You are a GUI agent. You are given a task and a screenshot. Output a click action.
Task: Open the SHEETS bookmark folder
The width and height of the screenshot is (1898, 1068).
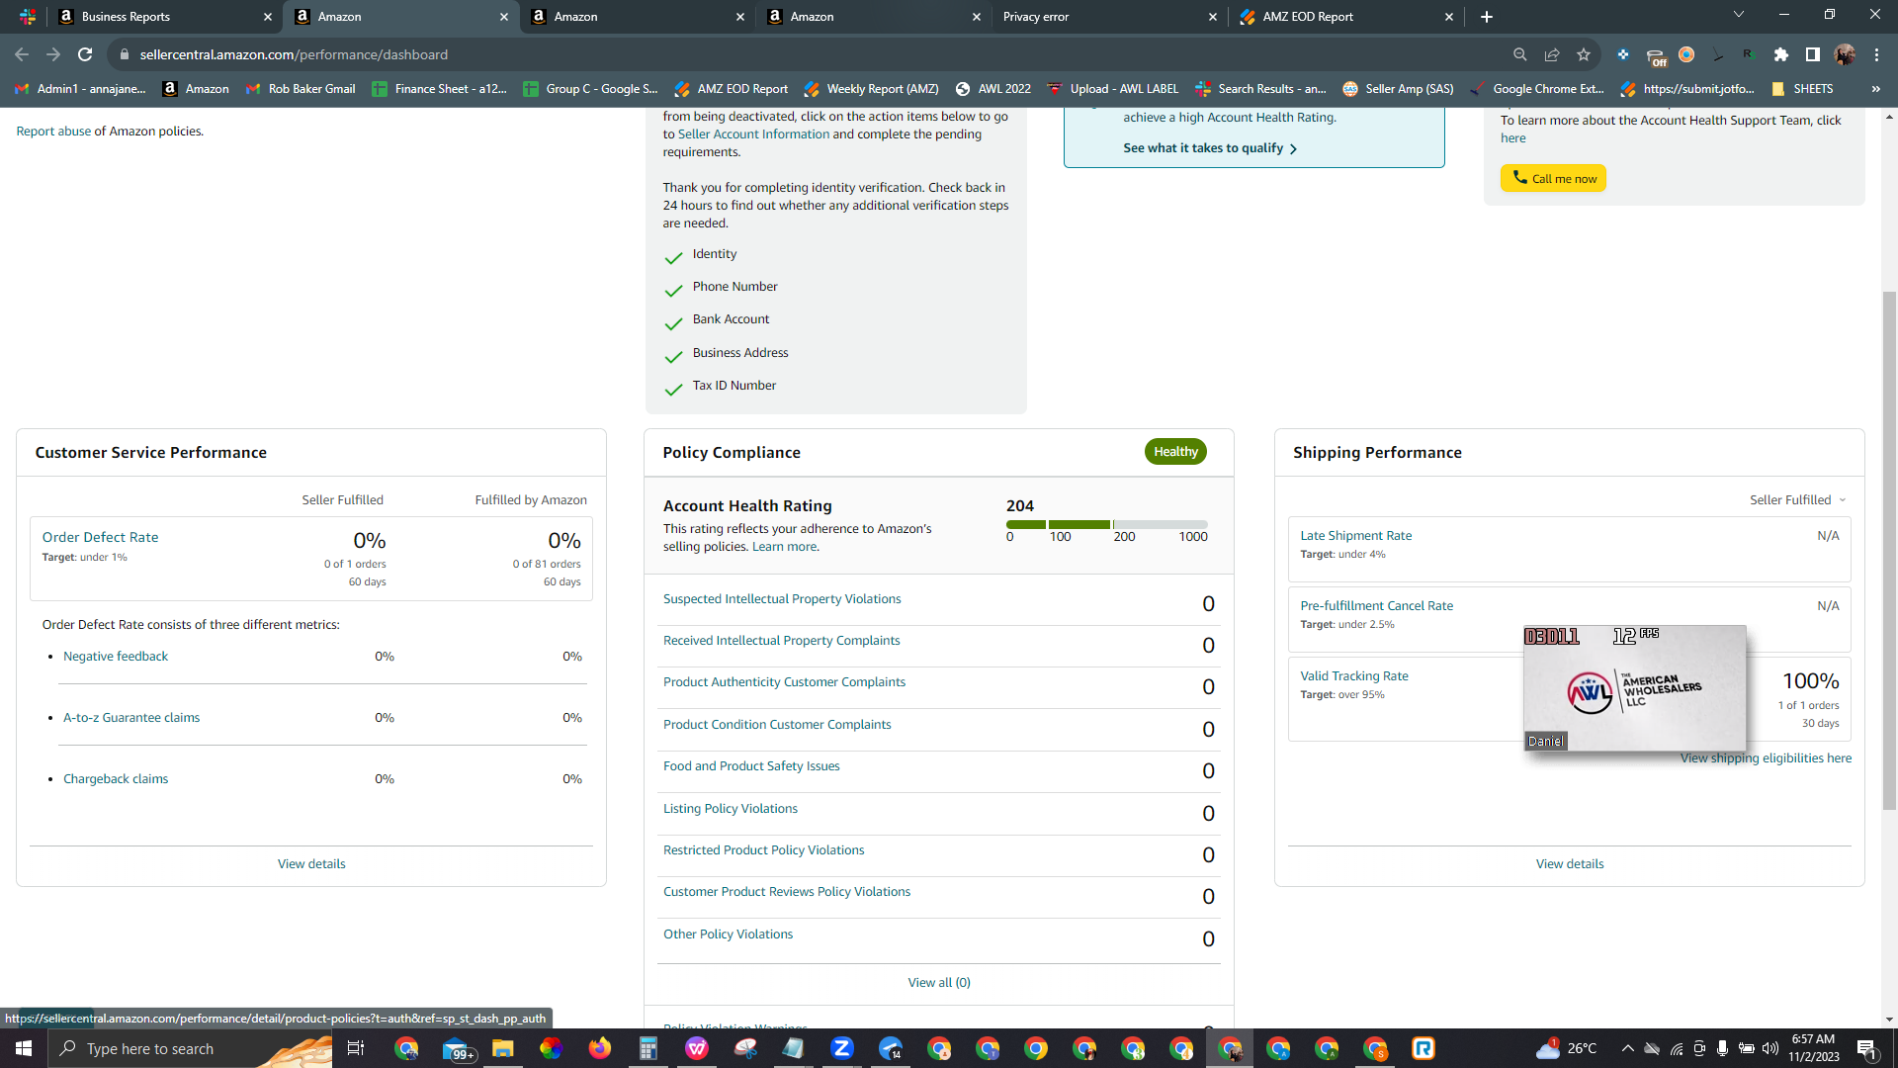pos(1802,89)
